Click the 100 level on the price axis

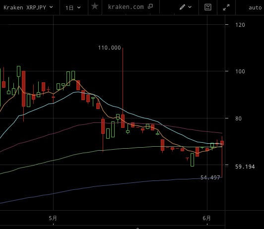click(240, 71)
